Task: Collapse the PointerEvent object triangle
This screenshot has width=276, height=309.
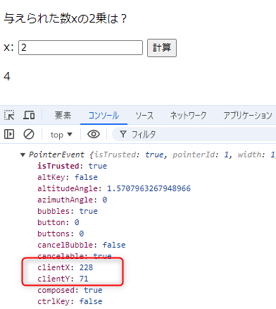Action: pos(23,154)
